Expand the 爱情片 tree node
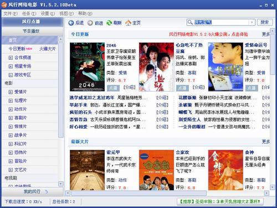 (11, 92)
